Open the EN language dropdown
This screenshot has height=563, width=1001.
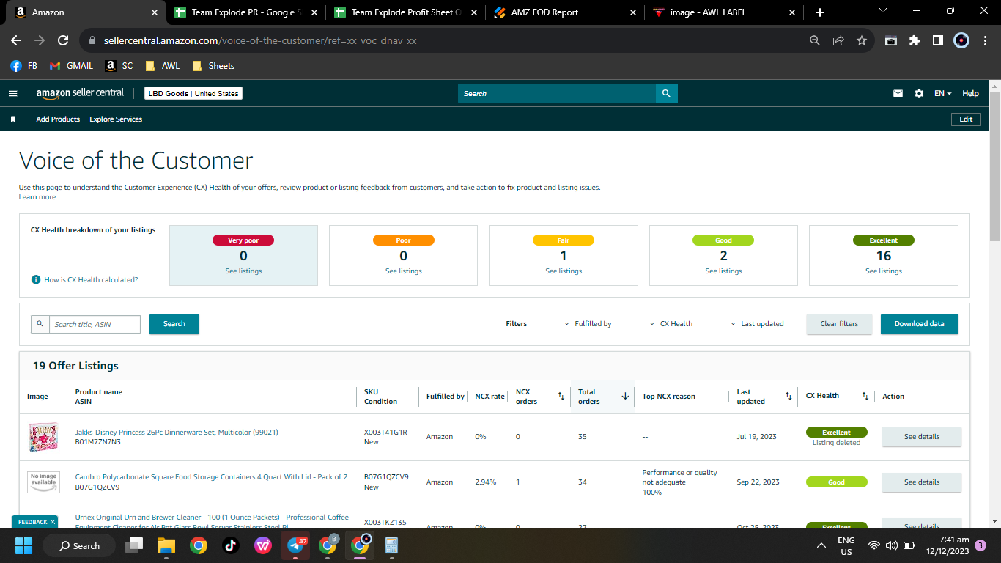[x=942, y=93]
